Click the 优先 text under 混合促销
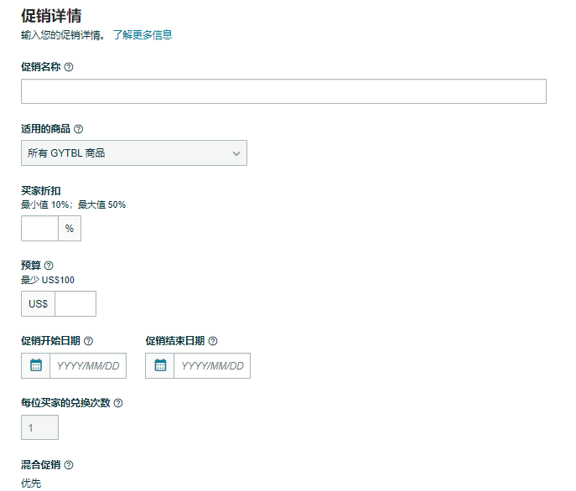Screen dimensions: 576x491 pos(31,483)
